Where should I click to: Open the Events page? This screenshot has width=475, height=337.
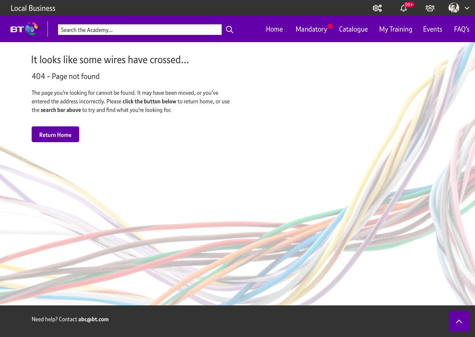[x=432, y=29]
